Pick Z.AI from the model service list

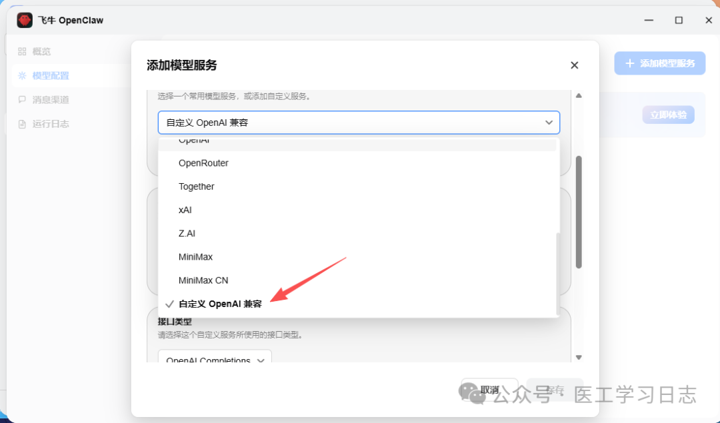coord(359,233)
